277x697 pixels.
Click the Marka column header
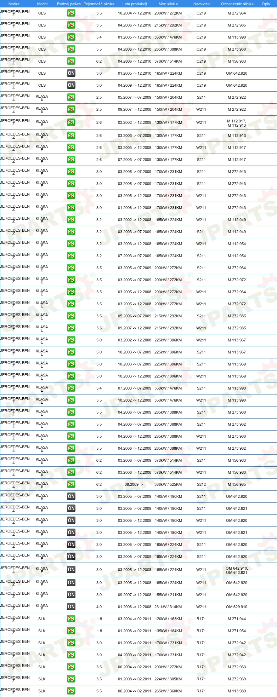pyautogui.click(x=14, y=4)
